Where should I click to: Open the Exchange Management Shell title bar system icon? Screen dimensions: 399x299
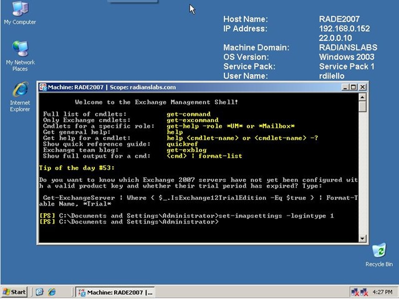point(44,87)
